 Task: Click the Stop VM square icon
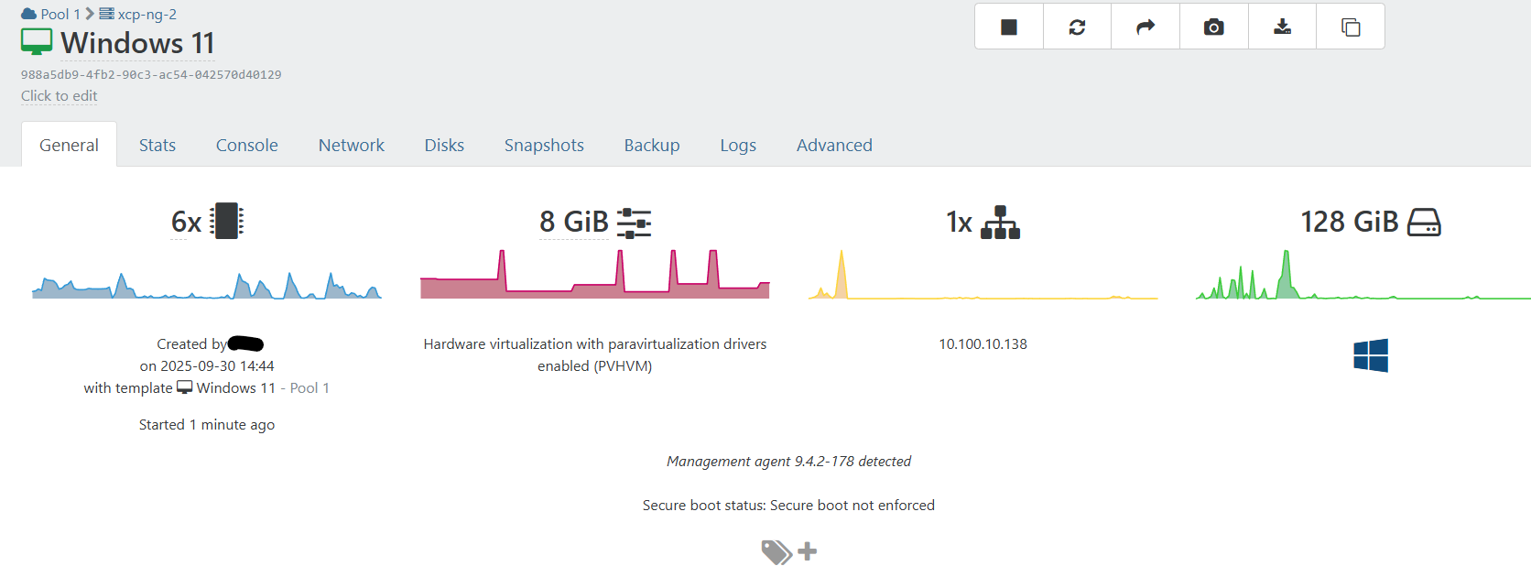(1009, 27)
